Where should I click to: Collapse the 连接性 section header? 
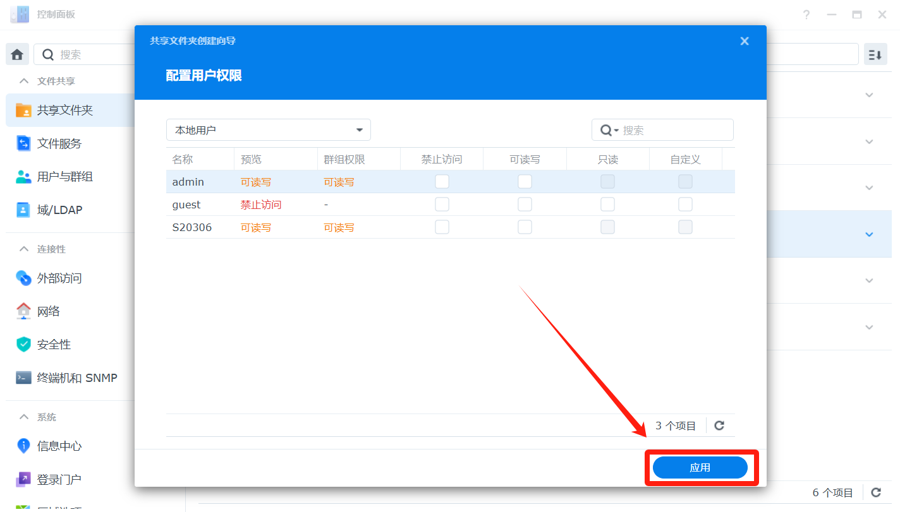coord(24,249)
